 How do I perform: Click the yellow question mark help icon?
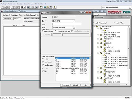(41, 7)
